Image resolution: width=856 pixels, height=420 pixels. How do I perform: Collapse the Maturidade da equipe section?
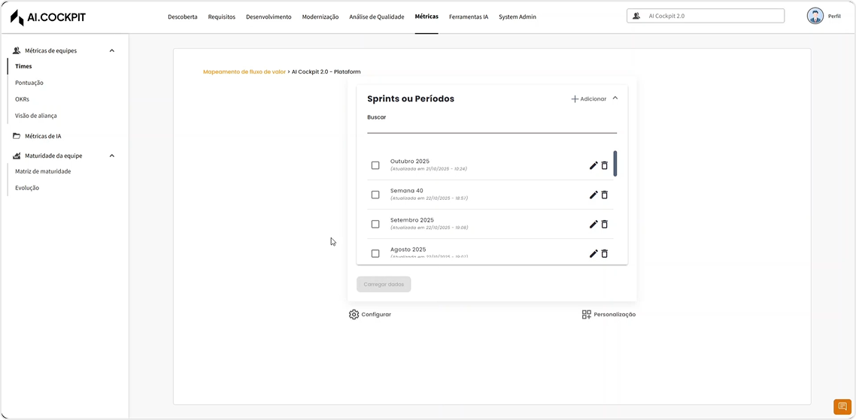(112, 156)
